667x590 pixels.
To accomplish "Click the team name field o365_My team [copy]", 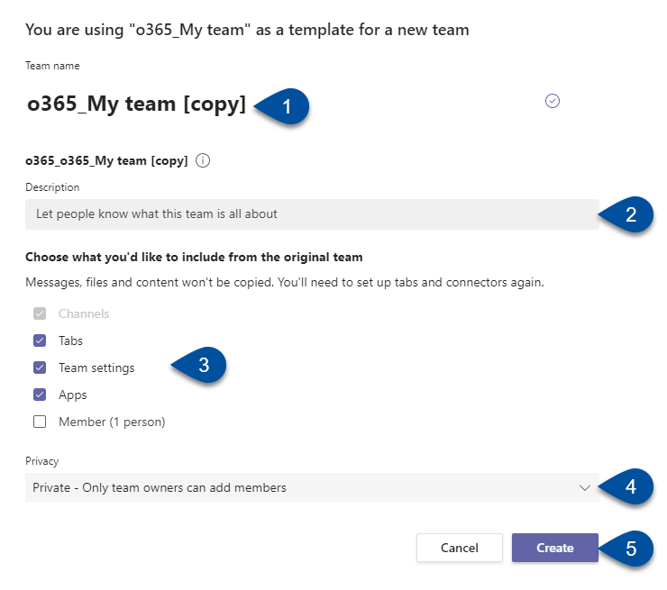I will [136, 104].
